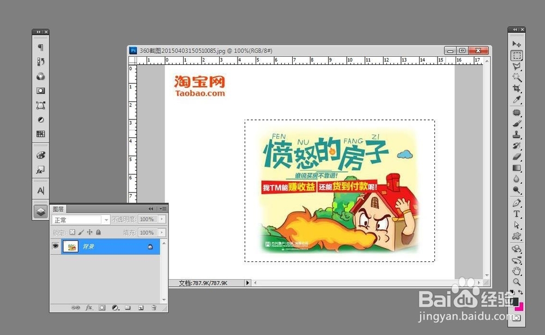
Task: Create a new group folder button
Action: pos(128,308)
